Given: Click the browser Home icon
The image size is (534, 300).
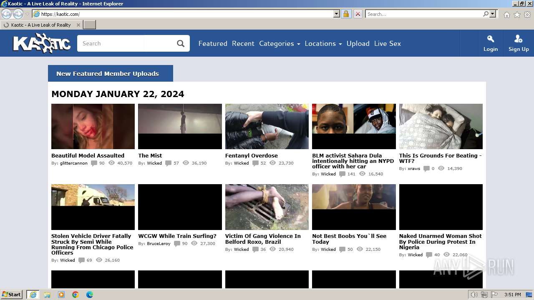Looking at the screenshot, I should pyautogui.click(x=506, y=15).
